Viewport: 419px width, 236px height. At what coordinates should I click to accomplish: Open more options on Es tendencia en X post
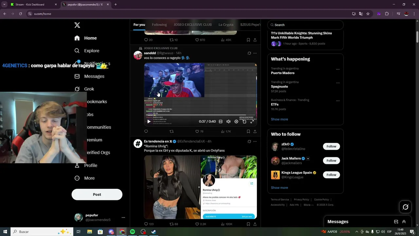pos(255,142)
